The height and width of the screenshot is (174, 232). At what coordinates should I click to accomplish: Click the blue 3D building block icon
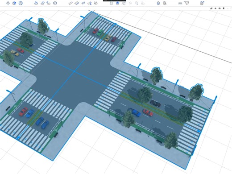(14, 3)
